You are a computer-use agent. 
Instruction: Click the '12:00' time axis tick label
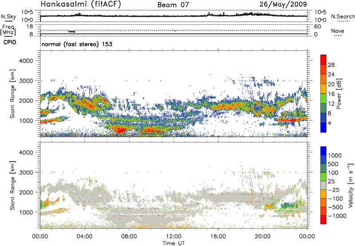click(x=174, y=237)
